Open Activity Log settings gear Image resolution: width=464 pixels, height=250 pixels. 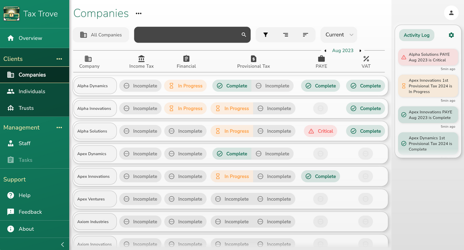451,35
